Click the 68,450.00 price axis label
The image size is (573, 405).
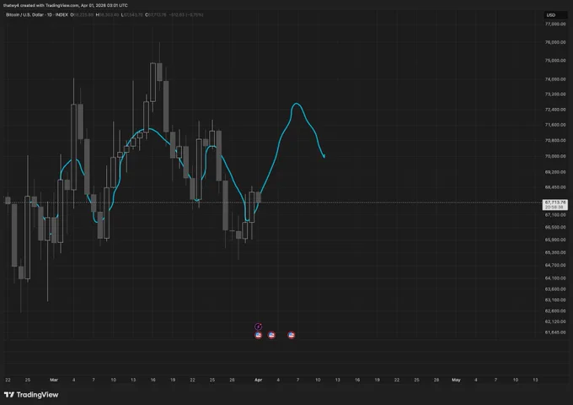pos(555,187)
